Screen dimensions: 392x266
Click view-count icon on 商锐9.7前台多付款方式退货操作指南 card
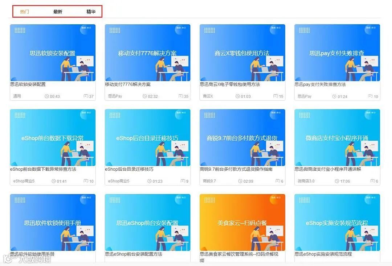click(278, 181)
